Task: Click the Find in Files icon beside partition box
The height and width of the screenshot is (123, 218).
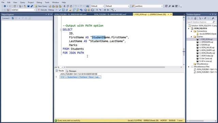Action: [133, 6]
